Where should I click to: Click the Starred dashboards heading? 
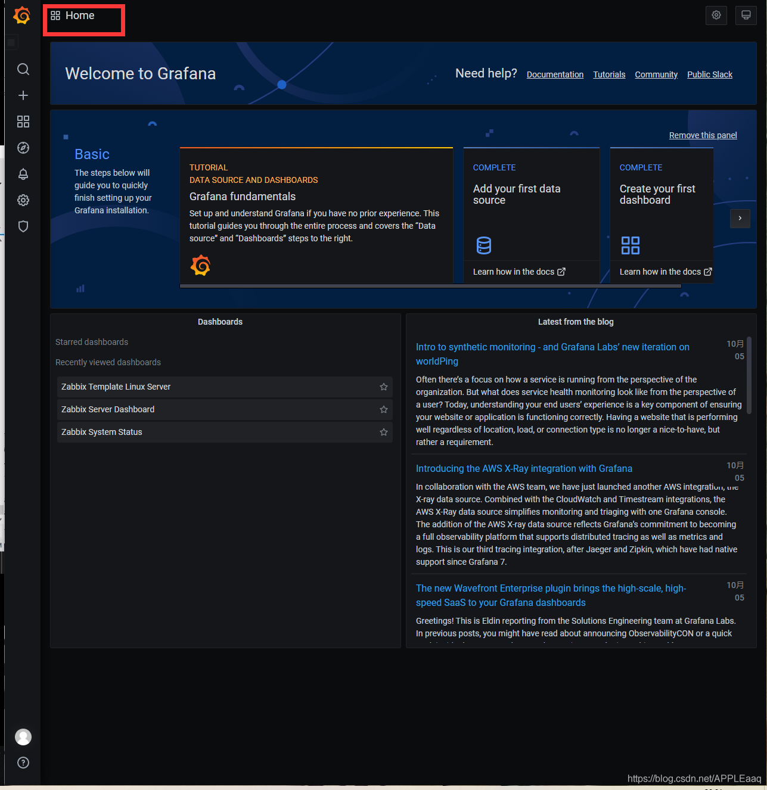[x=92, y=342]
